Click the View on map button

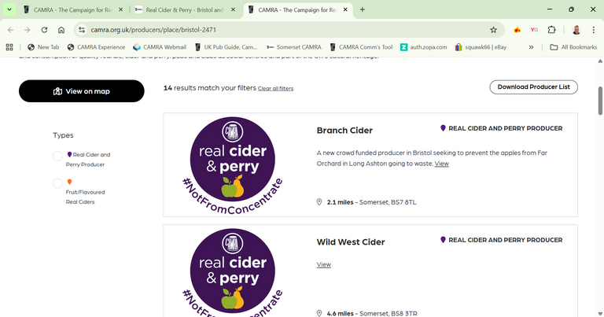(x=82, y=91)
